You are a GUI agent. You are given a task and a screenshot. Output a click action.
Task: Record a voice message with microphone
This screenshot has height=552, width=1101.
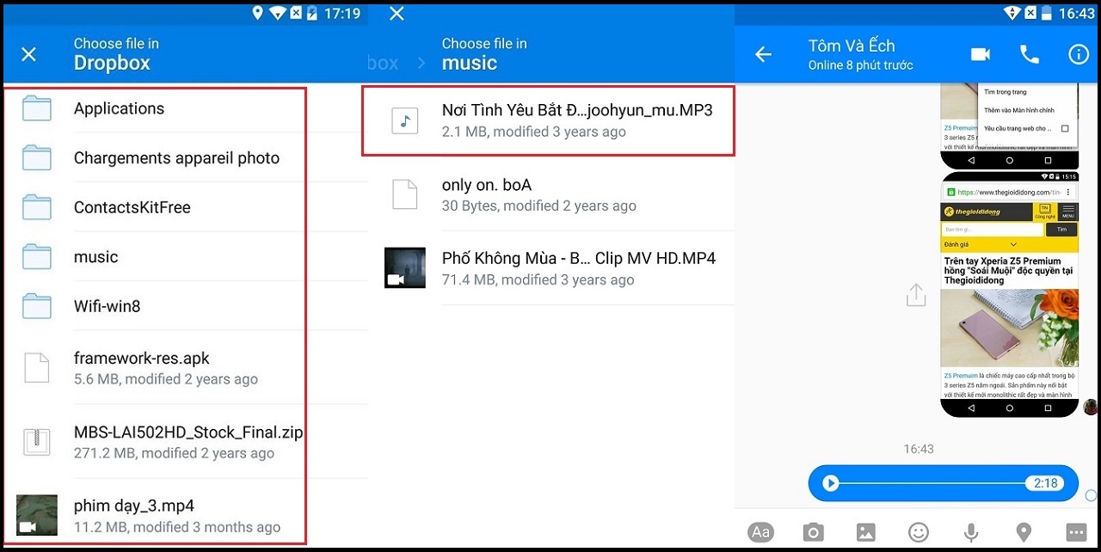[x=971, y=532]
